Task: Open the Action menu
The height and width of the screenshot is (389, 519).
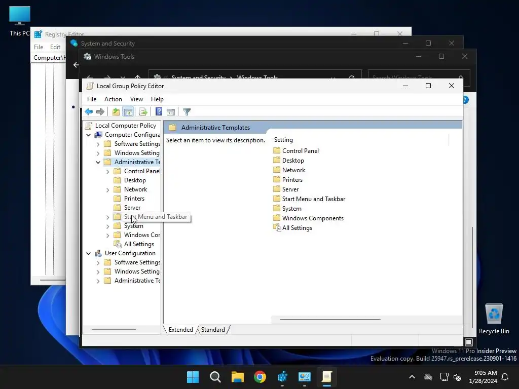Action: coord(113,99)
